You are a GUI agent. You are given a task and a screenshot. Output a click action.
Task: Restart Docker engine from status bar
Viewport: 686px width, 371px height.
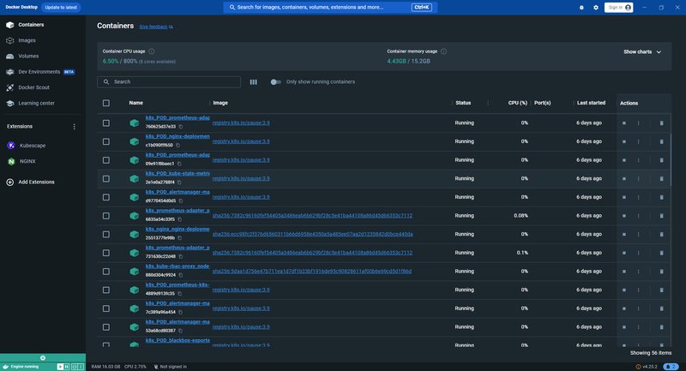74,367
